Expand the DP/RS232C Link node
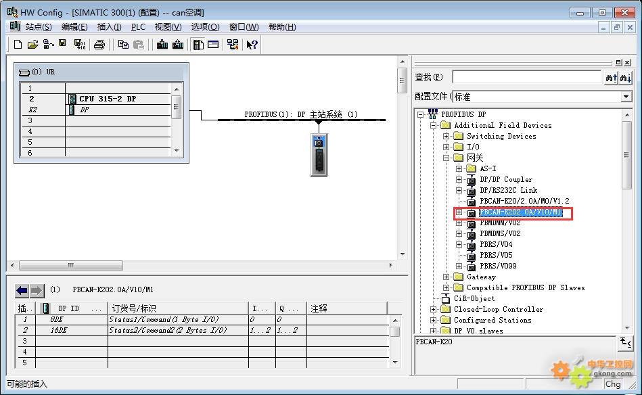 click(x=459, y=190)
